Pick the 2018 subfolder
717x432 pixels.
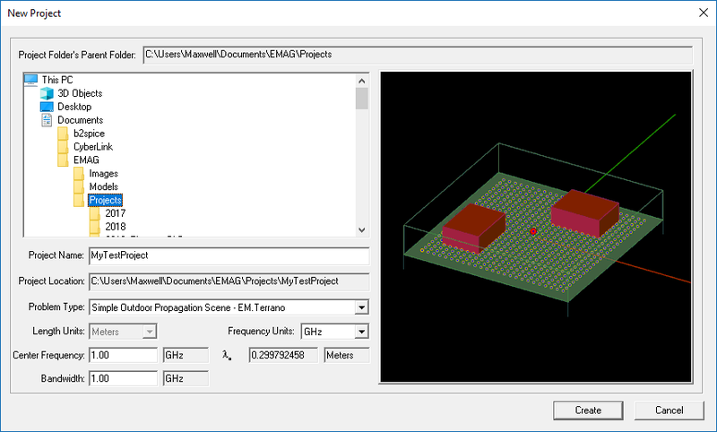[115, 227]
